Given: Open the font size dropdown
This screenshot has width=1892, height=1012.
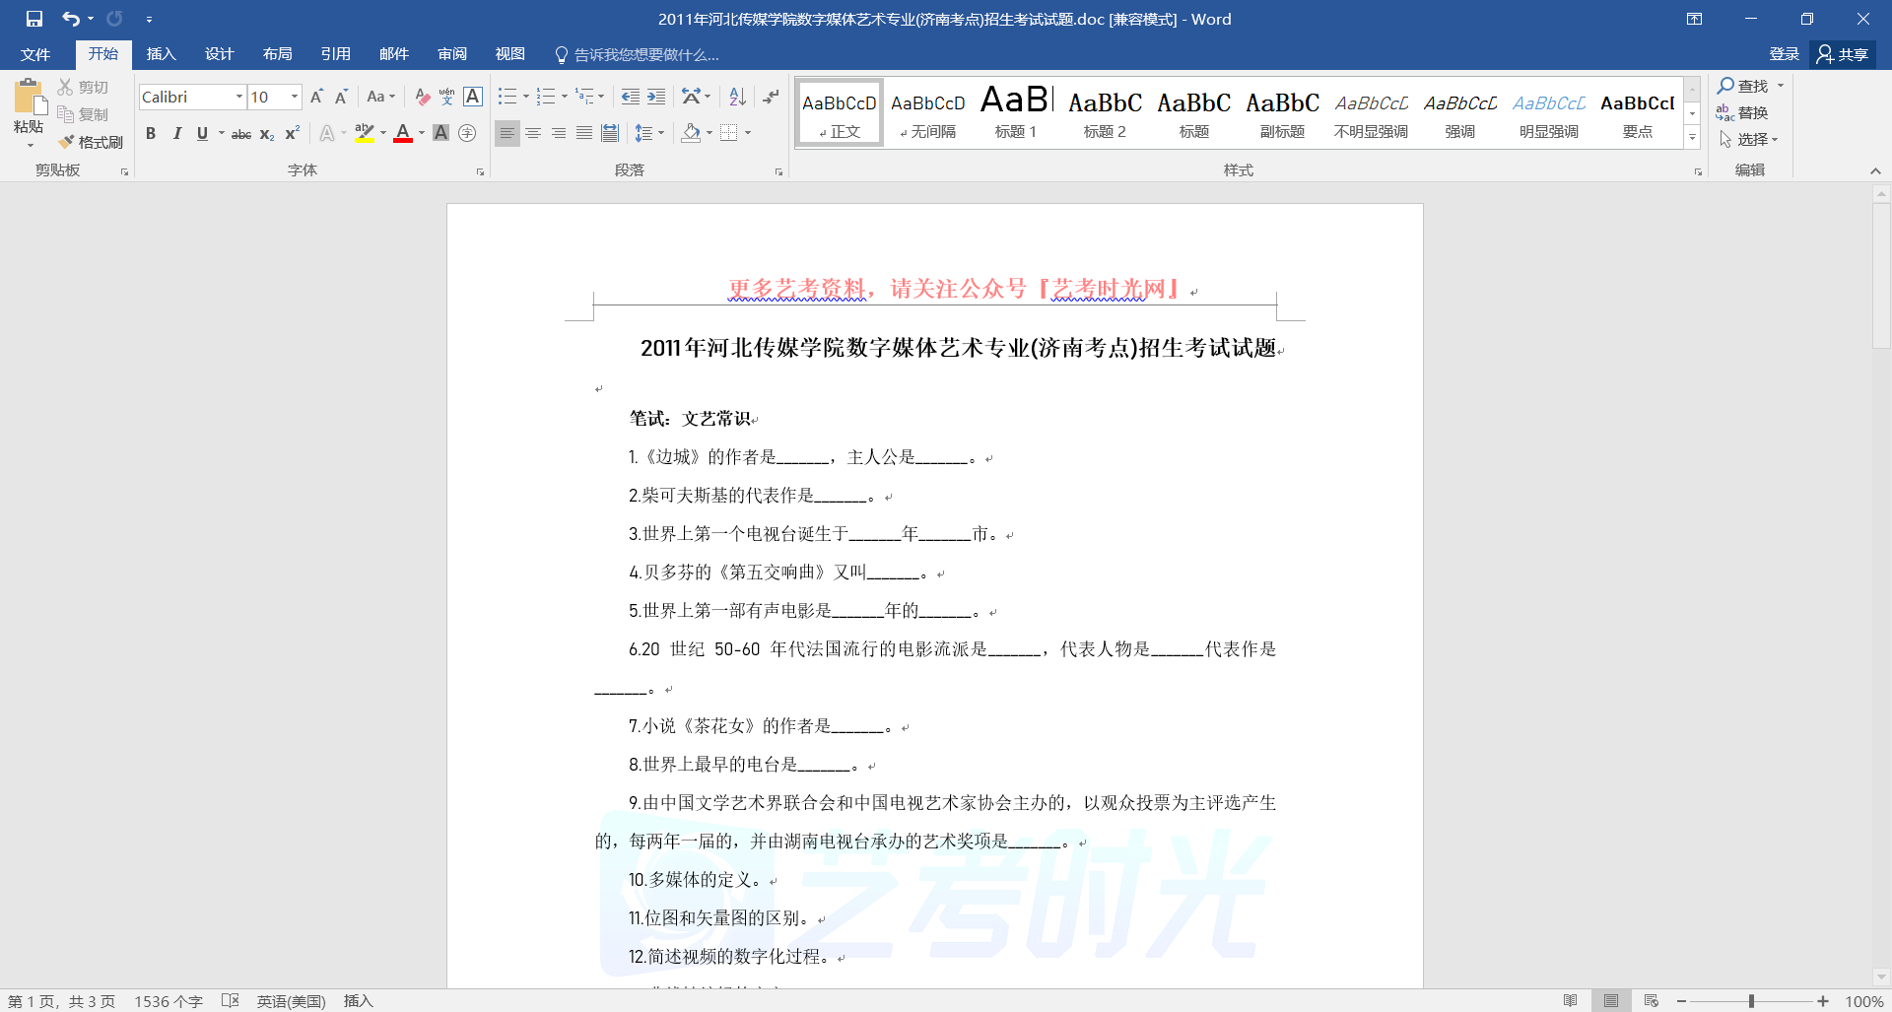Looking at the screenshot, I should click(294, 97).
